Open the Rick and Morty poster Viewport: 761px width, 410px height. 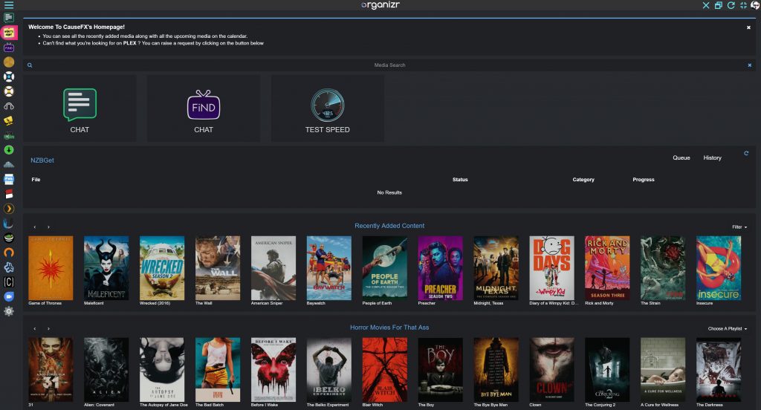pos(607,268)
